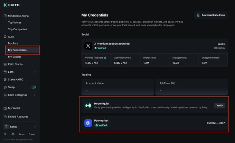
Task: Go to Top Companies
Action: pos(18,29)
